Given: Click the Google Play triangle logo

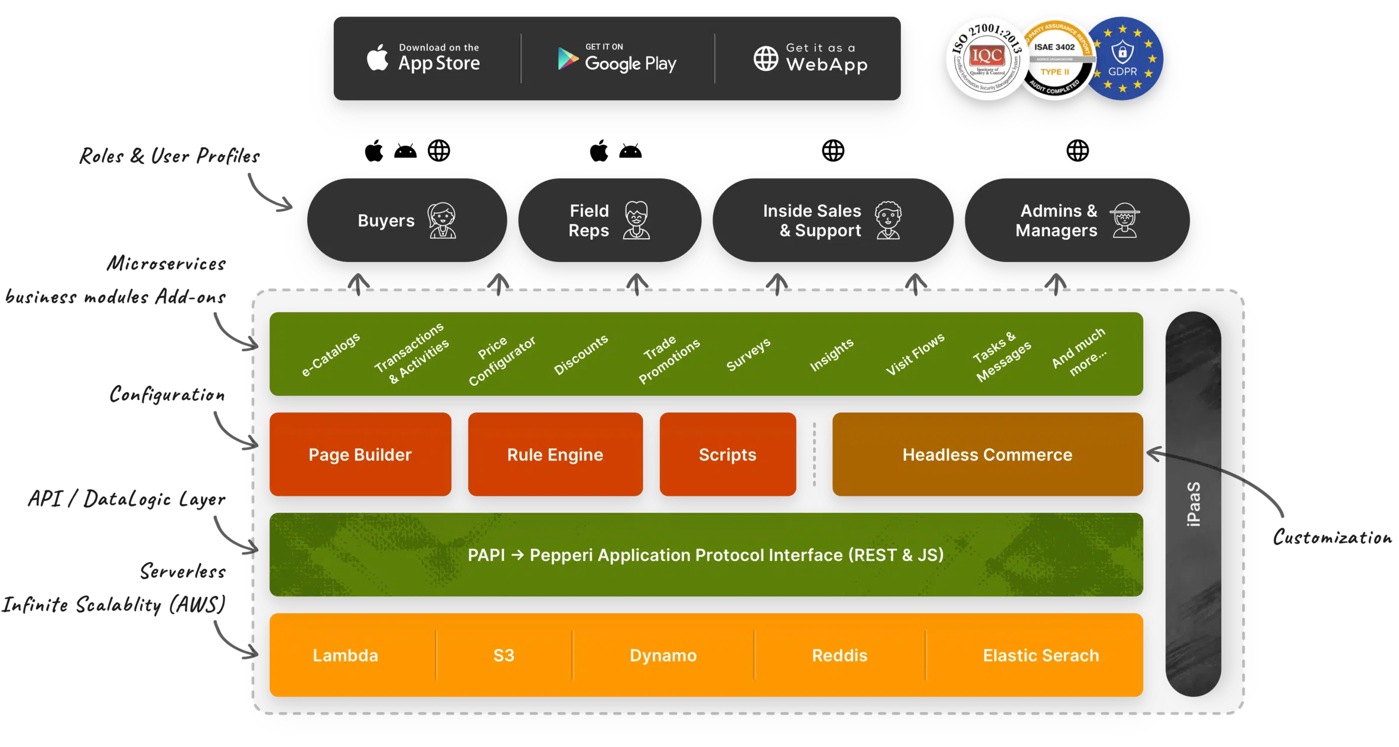Looking at the screenshot, I should 568,59.
